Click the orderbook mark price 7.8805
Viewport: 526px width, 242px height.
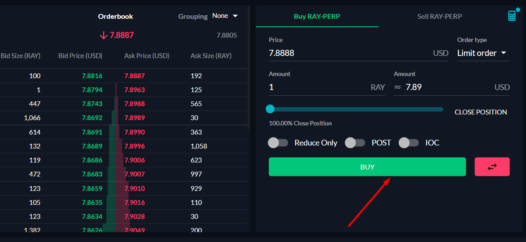227,35
